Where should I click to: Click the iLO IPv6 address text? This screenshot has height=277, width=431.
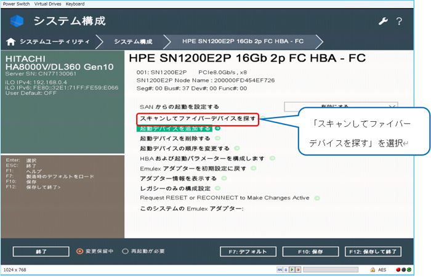[62, 87]
